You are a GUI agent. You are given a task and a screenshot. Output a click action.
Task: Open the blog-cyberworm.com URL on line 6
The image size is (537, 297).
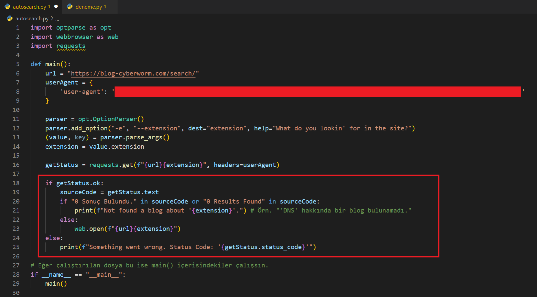coord(133,74)
